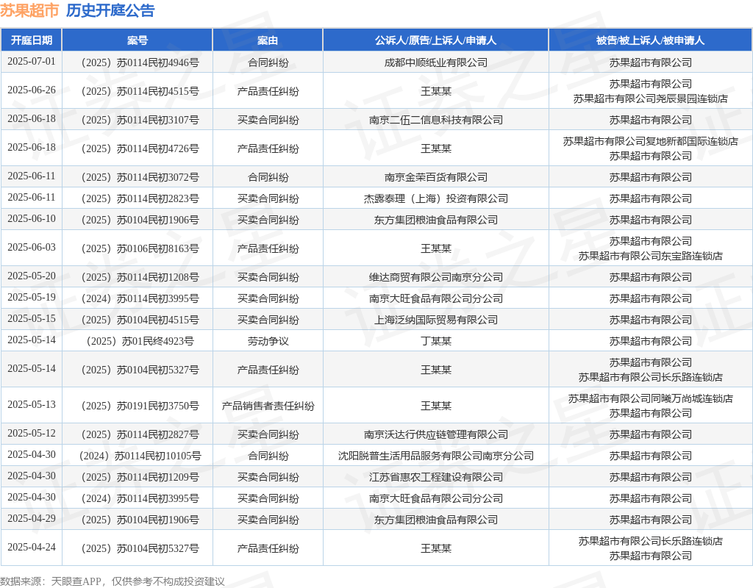Click the 天眼查APP data source text
Screen dimensions: 753x588
[76, 581]
